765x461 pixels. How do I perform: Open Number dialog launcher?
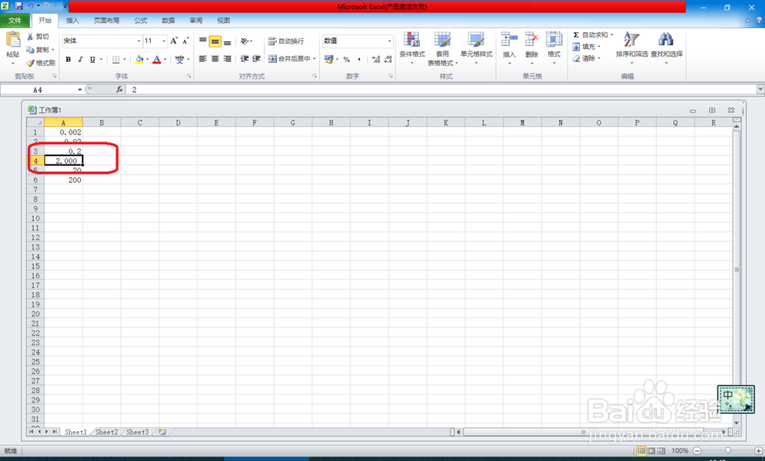pyautogui.click(x=391, y=76)
